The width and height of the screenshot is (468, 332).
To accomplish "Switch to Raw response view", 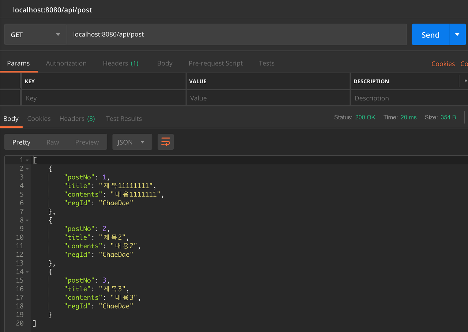I will [52, 142].
